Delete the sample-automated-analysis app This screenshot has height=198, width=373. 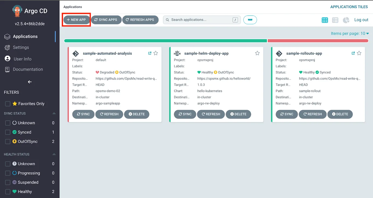point(137,114)
